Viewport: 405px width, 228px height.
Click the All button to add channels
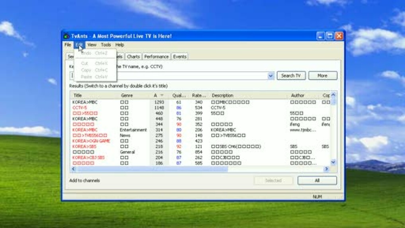coord(317,181)
